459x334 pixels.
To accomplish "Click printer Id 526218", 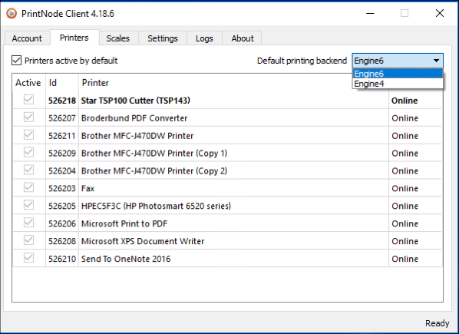I will tap(62, 101).
